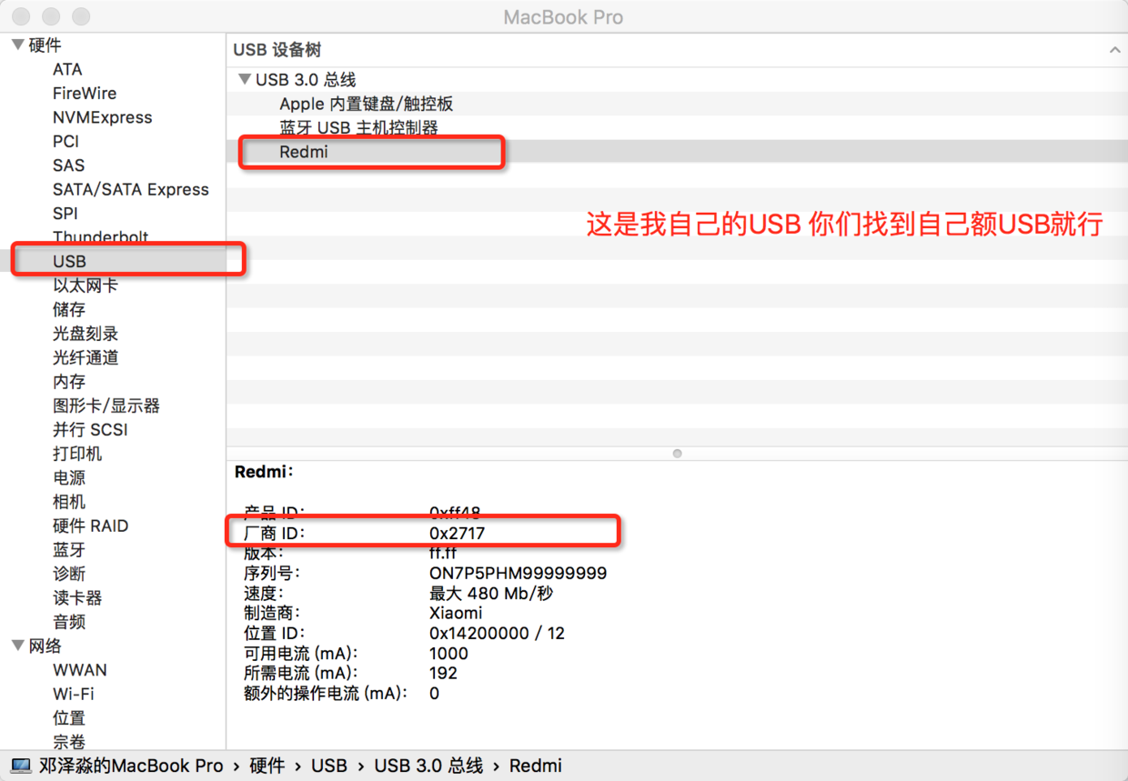Click the 速度 value 最大 480 Mb/秒
Viewport: 1128px width, 781px height.
(x=491, y=593)
